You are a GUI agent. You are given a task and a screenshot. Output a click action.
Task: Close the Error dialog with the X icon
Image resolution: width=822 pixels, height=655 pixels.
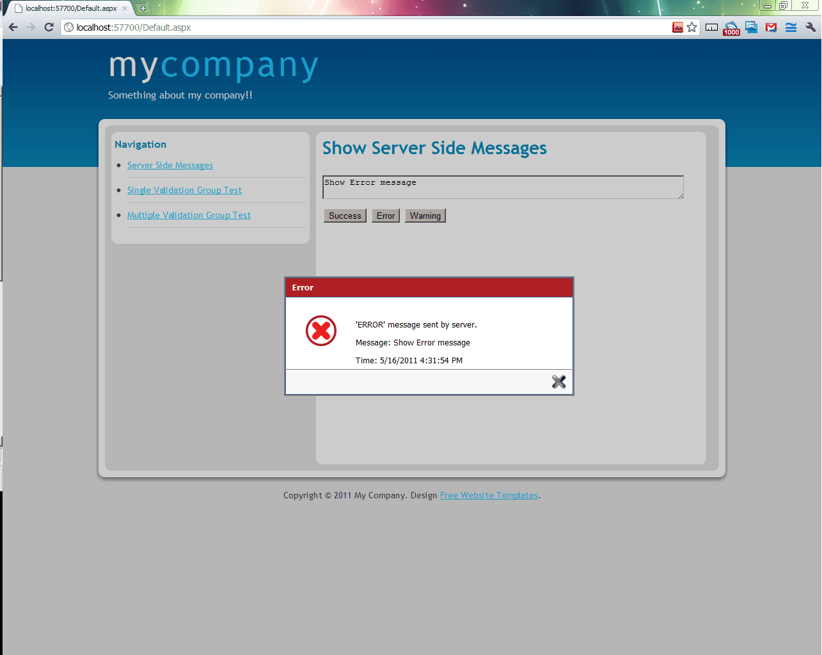pos(558,382)
